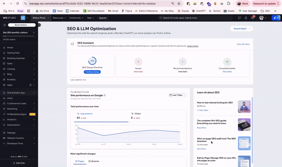This screenshot has width=282, height=167.
Task: Open the Willow Photo site selector
Action: [x=41, y=18]
